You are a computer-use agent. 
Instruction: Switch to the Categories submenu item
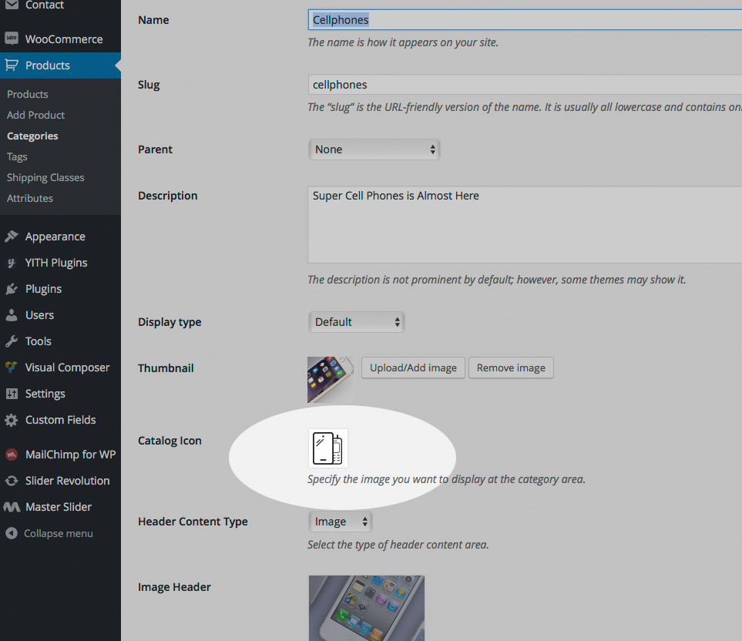(32, 136)
